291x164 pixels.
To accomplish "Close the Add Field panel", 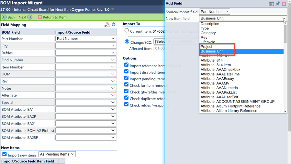I will coord(284,4).
